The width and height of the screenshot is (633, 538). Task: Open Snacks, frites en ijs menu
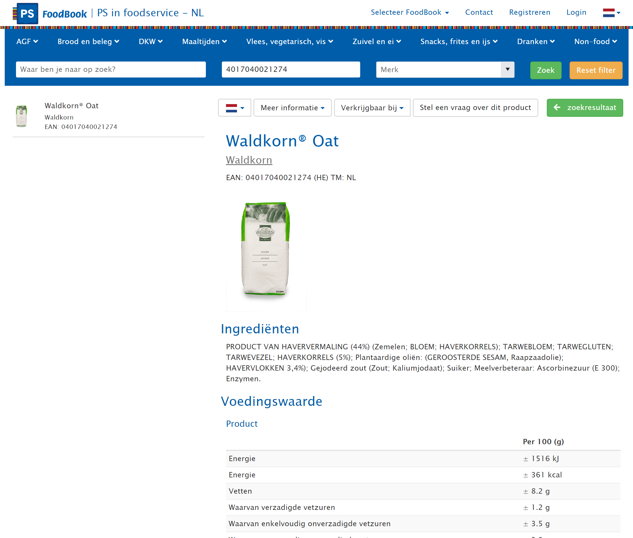459,41
